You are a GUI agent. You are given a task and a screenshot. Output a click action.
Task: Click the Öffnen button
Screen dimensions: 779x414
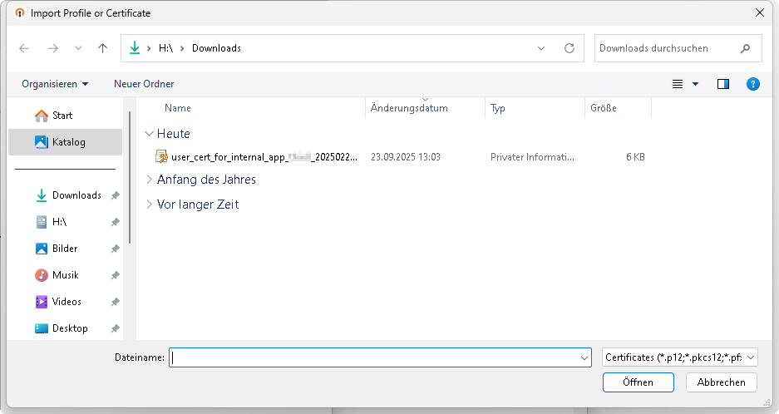[x=638, y=382]
